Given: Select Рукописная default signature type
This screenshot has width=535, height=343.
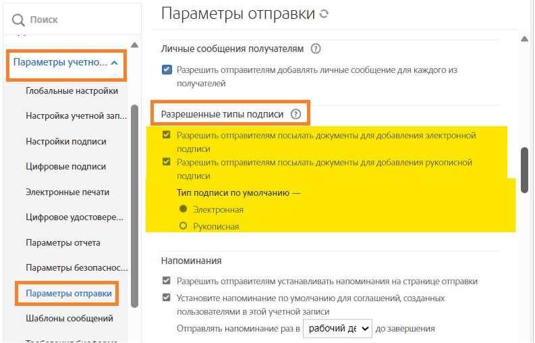Looking at the screenshot, I should pos(184,226).
